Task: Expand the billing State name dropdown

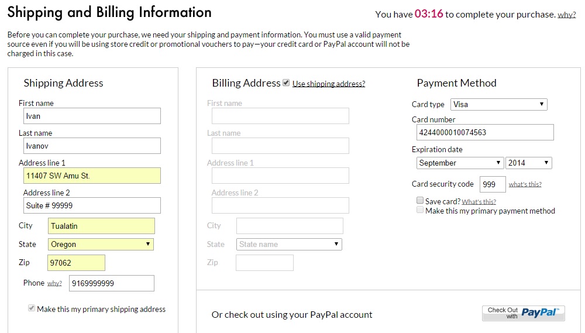Action: pos(289,244)
